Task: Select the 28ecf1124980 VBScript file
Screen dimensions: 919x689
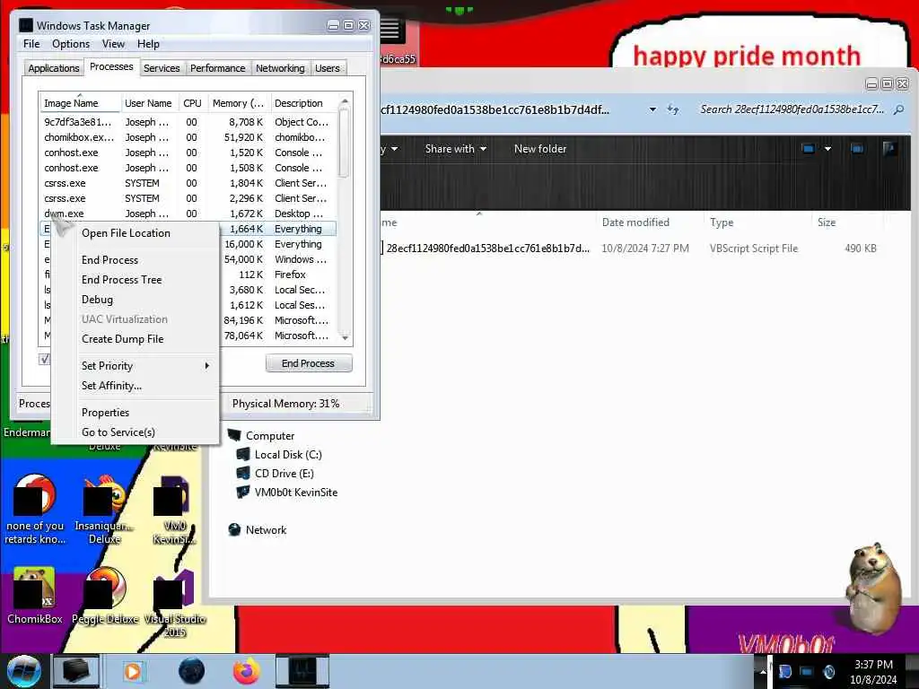Action: click(x=628, y=248)
